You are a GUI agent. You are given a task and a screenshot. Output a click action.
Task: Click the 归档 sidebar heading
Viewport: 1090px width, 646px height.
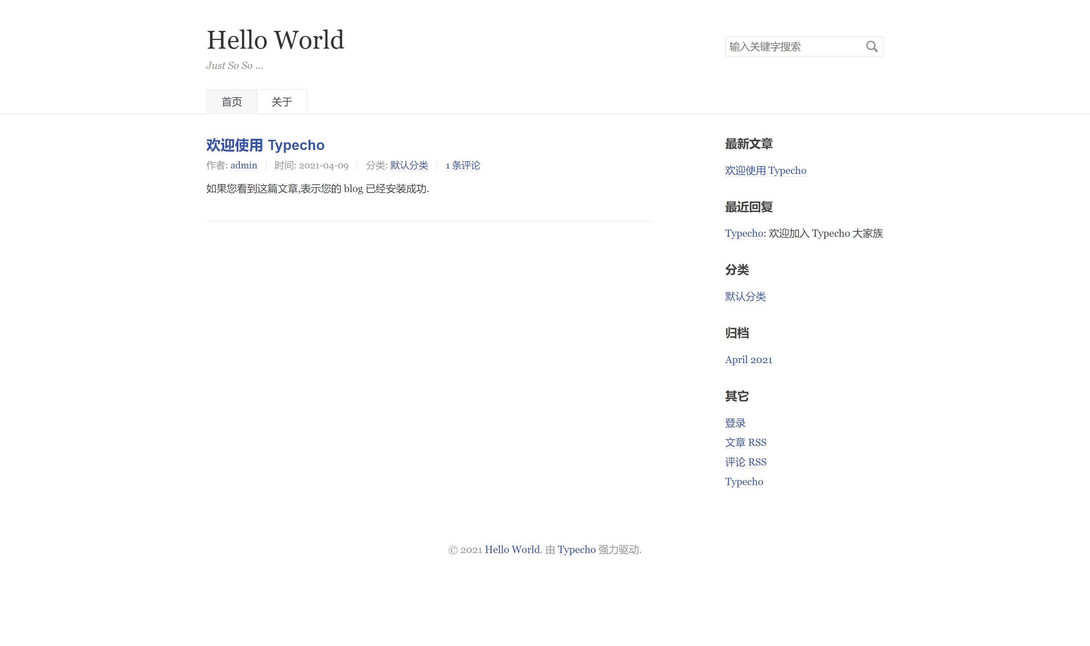737,333
